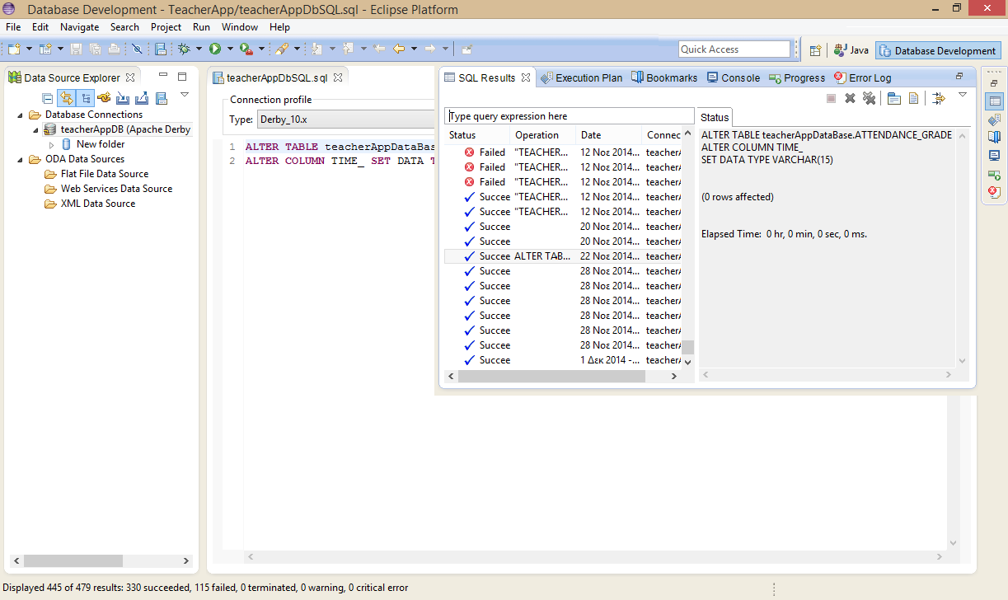Click the SQL Results icon in right side bar
Viewport: 1008px width, 600px height.
point(994,101)
